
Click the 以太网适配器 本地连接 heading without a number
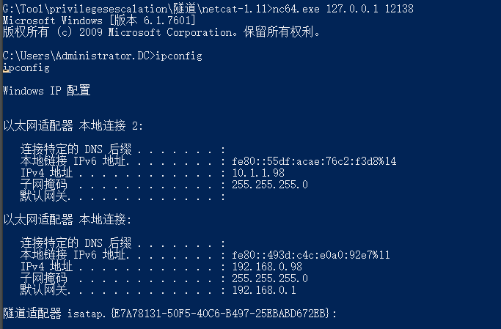pos(67,220)
